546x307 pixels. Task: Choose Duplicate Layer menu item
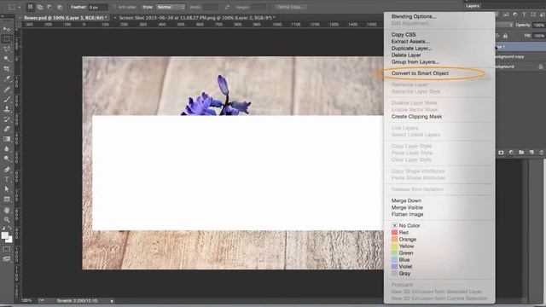tap(411, 49)
